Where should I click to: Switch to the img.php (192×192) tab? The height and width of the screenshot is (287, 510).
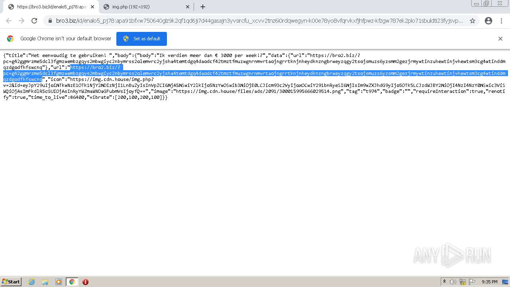pos(146,7)
